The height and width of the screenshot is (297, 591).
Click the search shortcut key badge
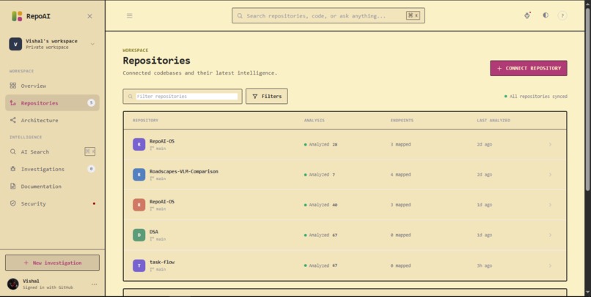pos(413,16)
